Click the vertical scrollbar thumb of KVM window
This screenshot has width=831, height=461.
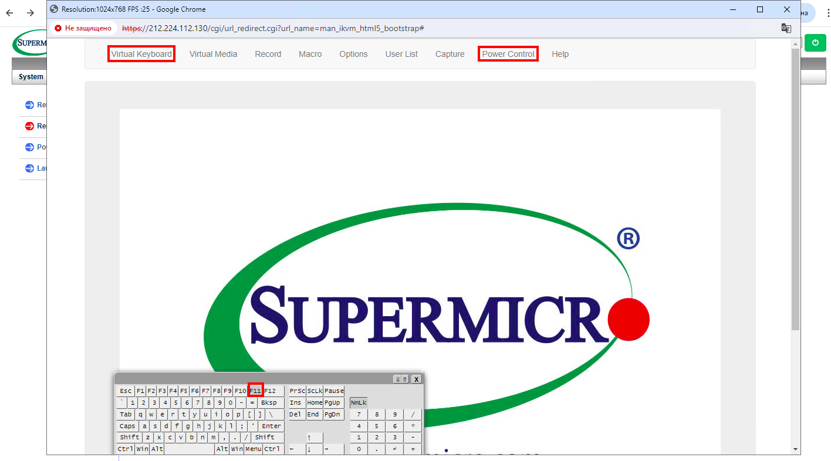(795, 189)
